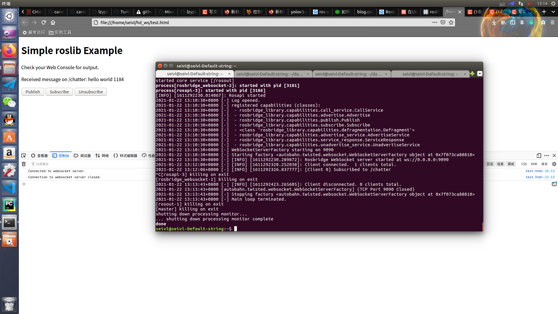The image size is (558, 314).
Task: Open responsive design mode icon
Action: tap(539, 156)
